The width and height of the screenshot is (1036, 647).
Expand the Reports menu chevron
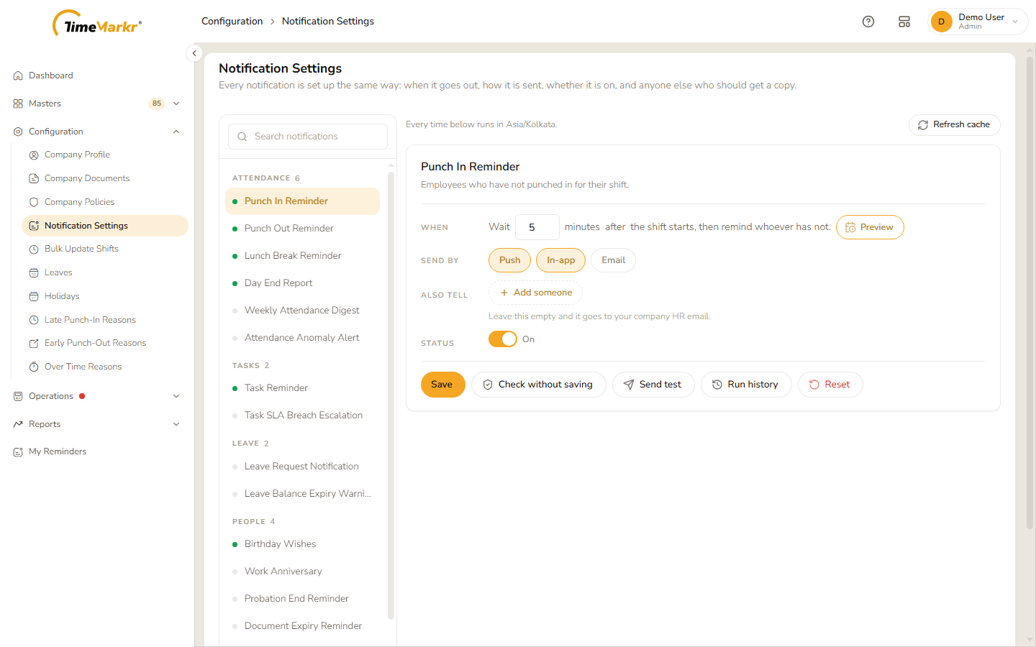click(176, 424)
